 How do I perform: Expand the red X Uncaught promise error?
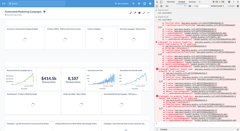coord(159,42)
